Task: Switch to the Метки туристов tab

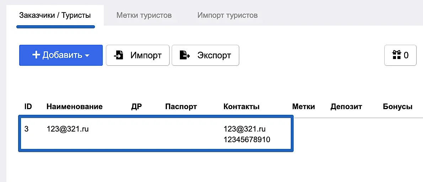Action: [144, 15]
